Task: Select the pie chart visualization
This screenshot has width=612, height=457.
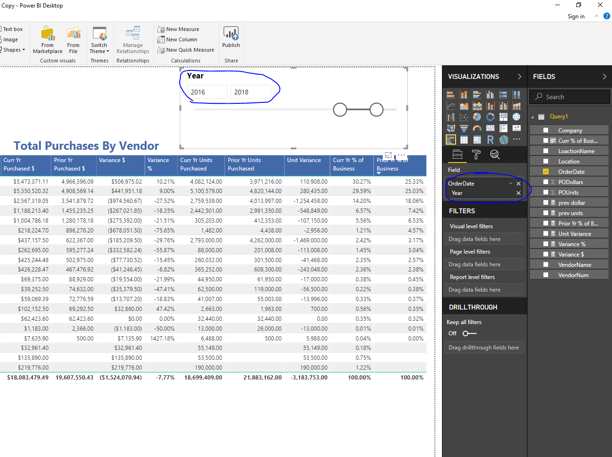Action: [x=477, y=117]
